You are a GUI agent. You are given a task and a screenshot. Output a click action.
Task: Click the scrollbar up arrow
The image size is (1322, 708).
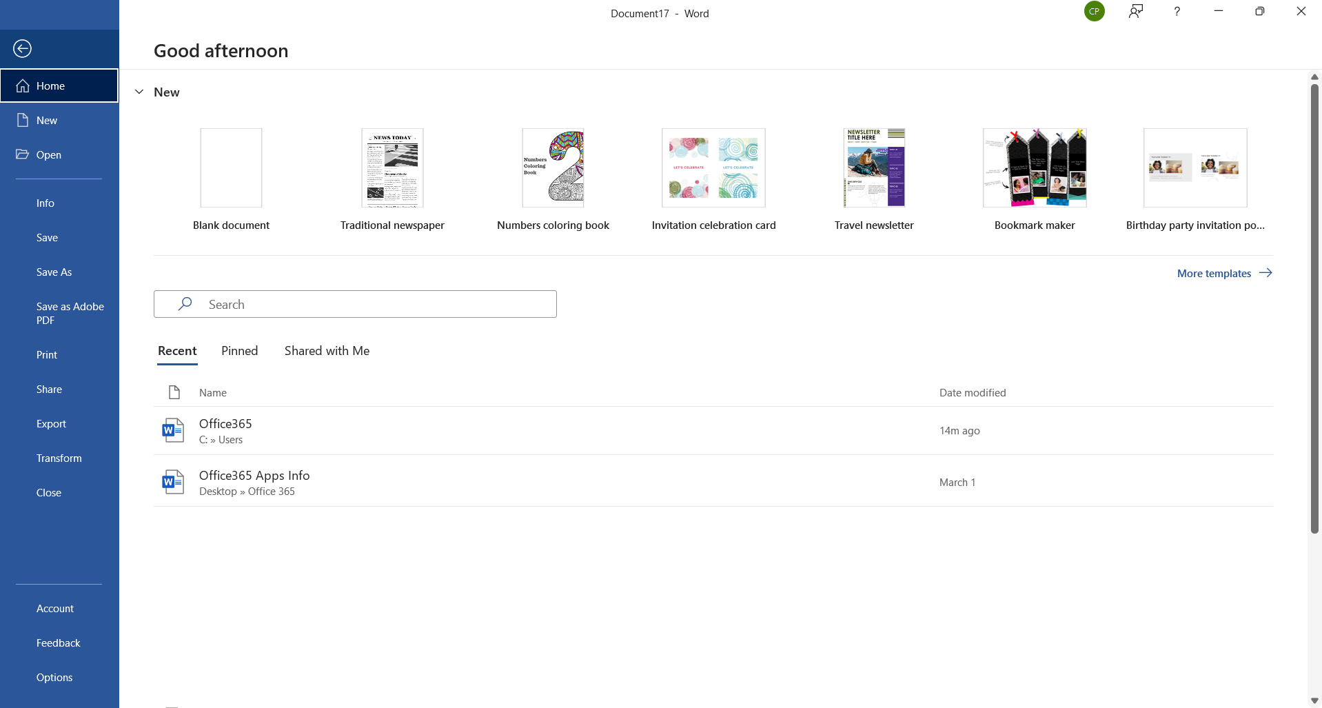(1314, 76)
